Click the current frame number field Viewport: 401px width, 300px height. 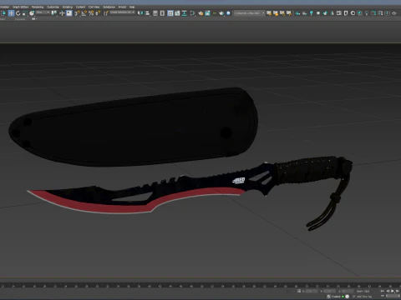tap(393, 297)
